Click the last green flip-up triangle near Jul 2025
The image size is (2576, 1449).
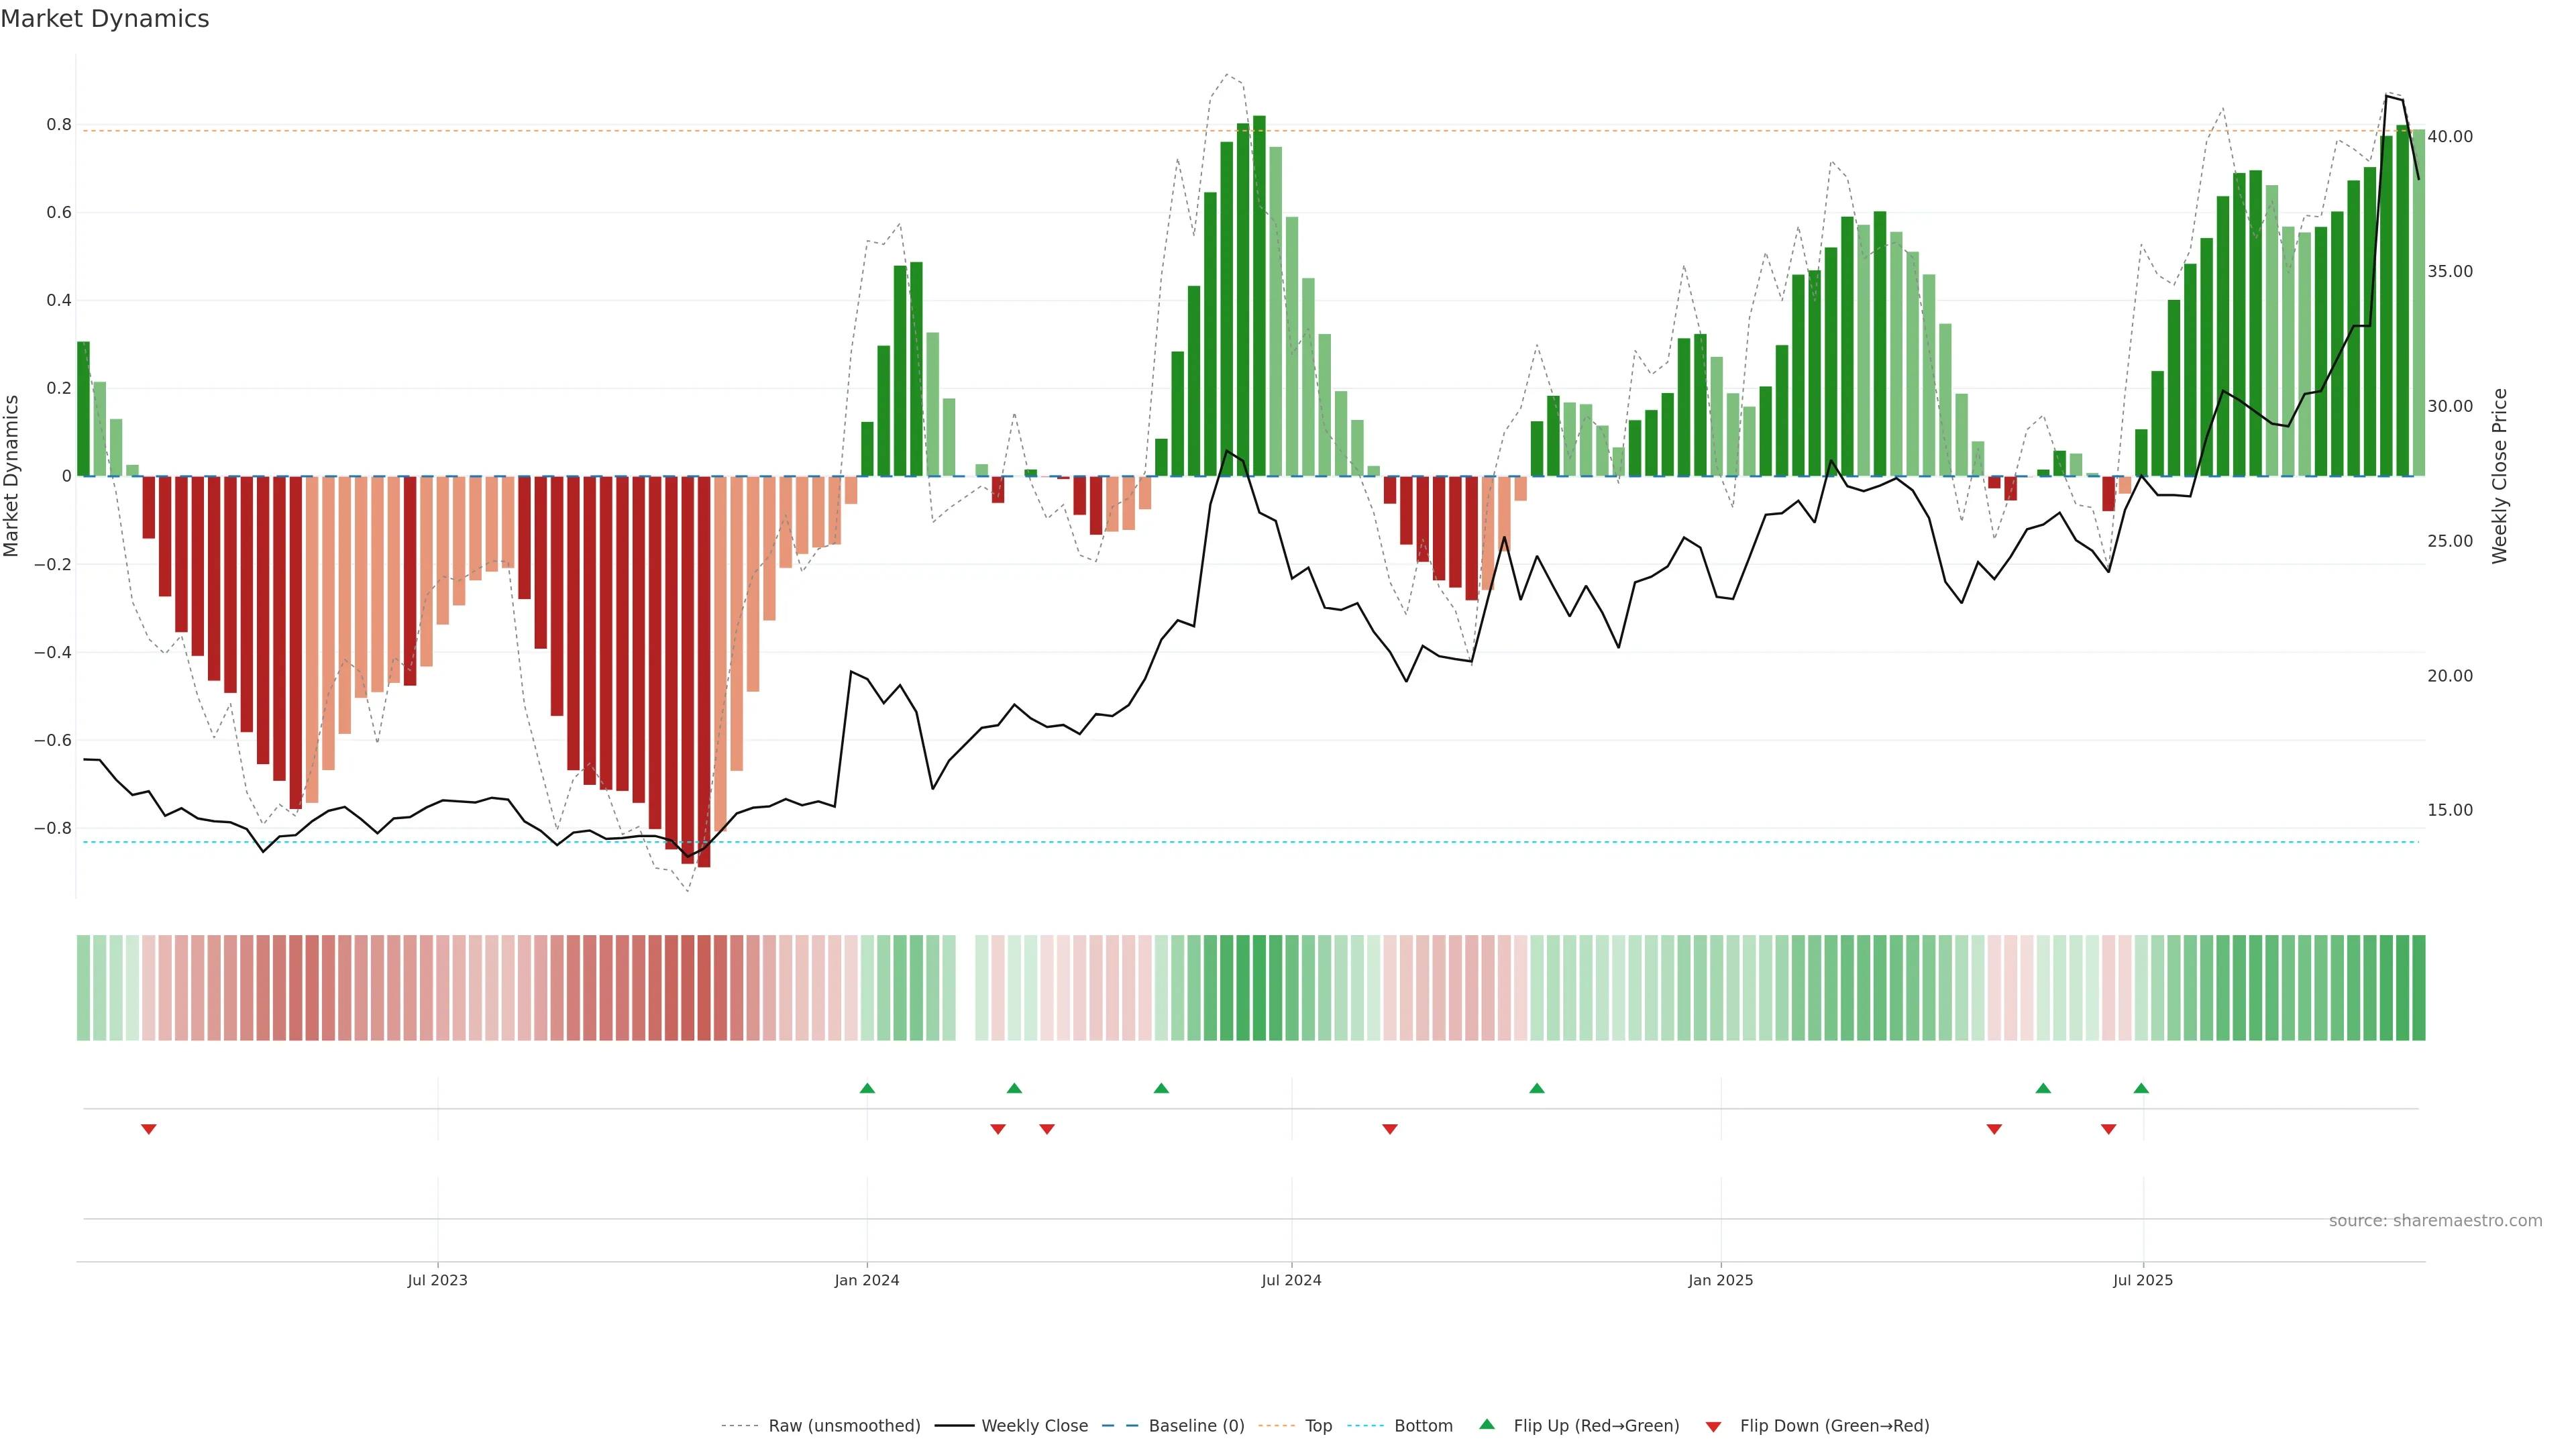coord(2141,1088)
